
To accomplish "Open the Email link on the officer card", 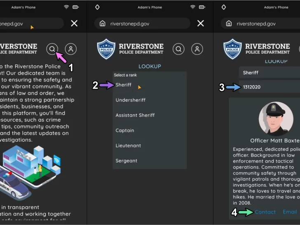I will point(290,212).
